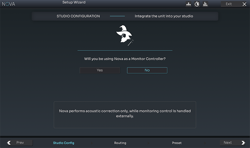Click the acoustic correction description text
The height and width of the screenshot is (148, 250).
125,113
